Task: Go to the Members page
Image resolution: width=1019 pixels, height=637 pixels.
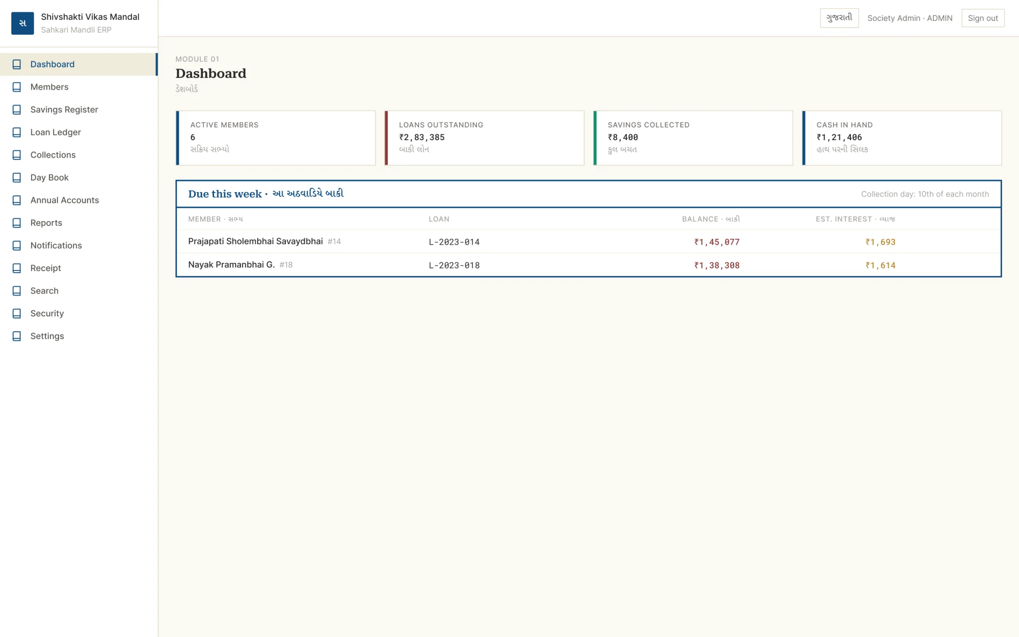Action: point(78,87)
